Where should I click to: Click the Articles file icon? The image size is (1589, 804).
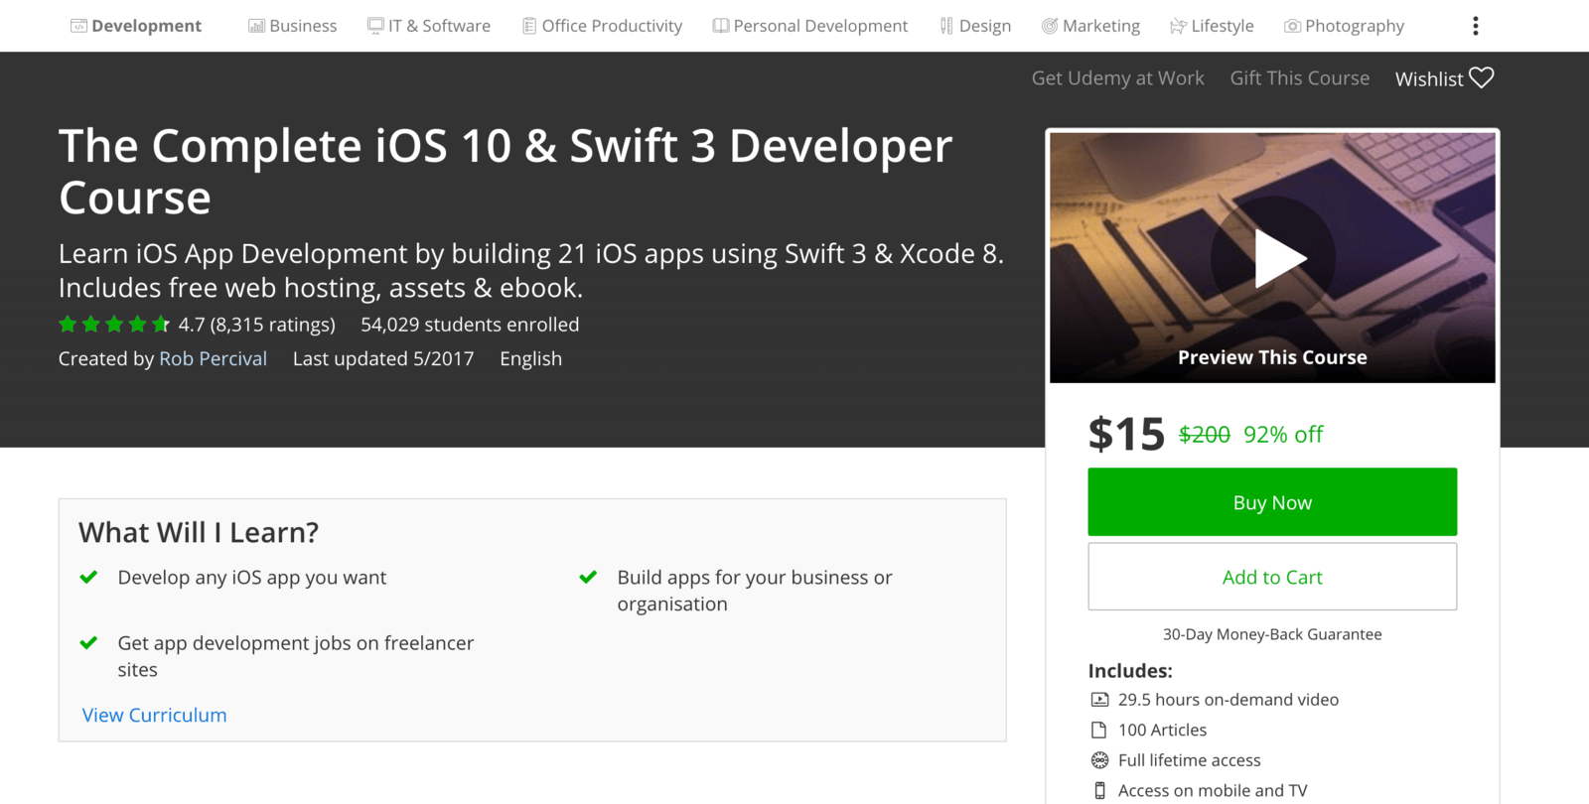(x=1099, y=731)
